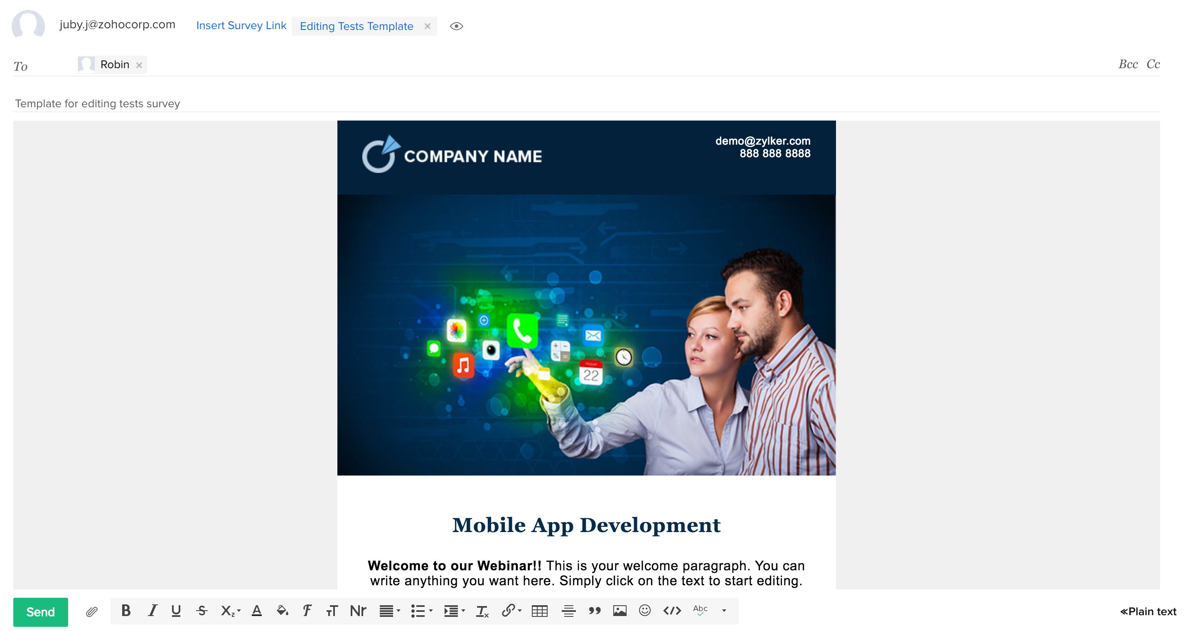The width and height of the screenshot is (1185, 631).
Task: Open the insert link dropdown
Action: click(x=511, y=611)
